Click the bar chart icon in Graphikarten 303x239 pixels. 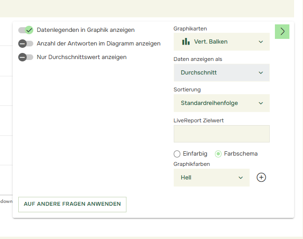186,42
